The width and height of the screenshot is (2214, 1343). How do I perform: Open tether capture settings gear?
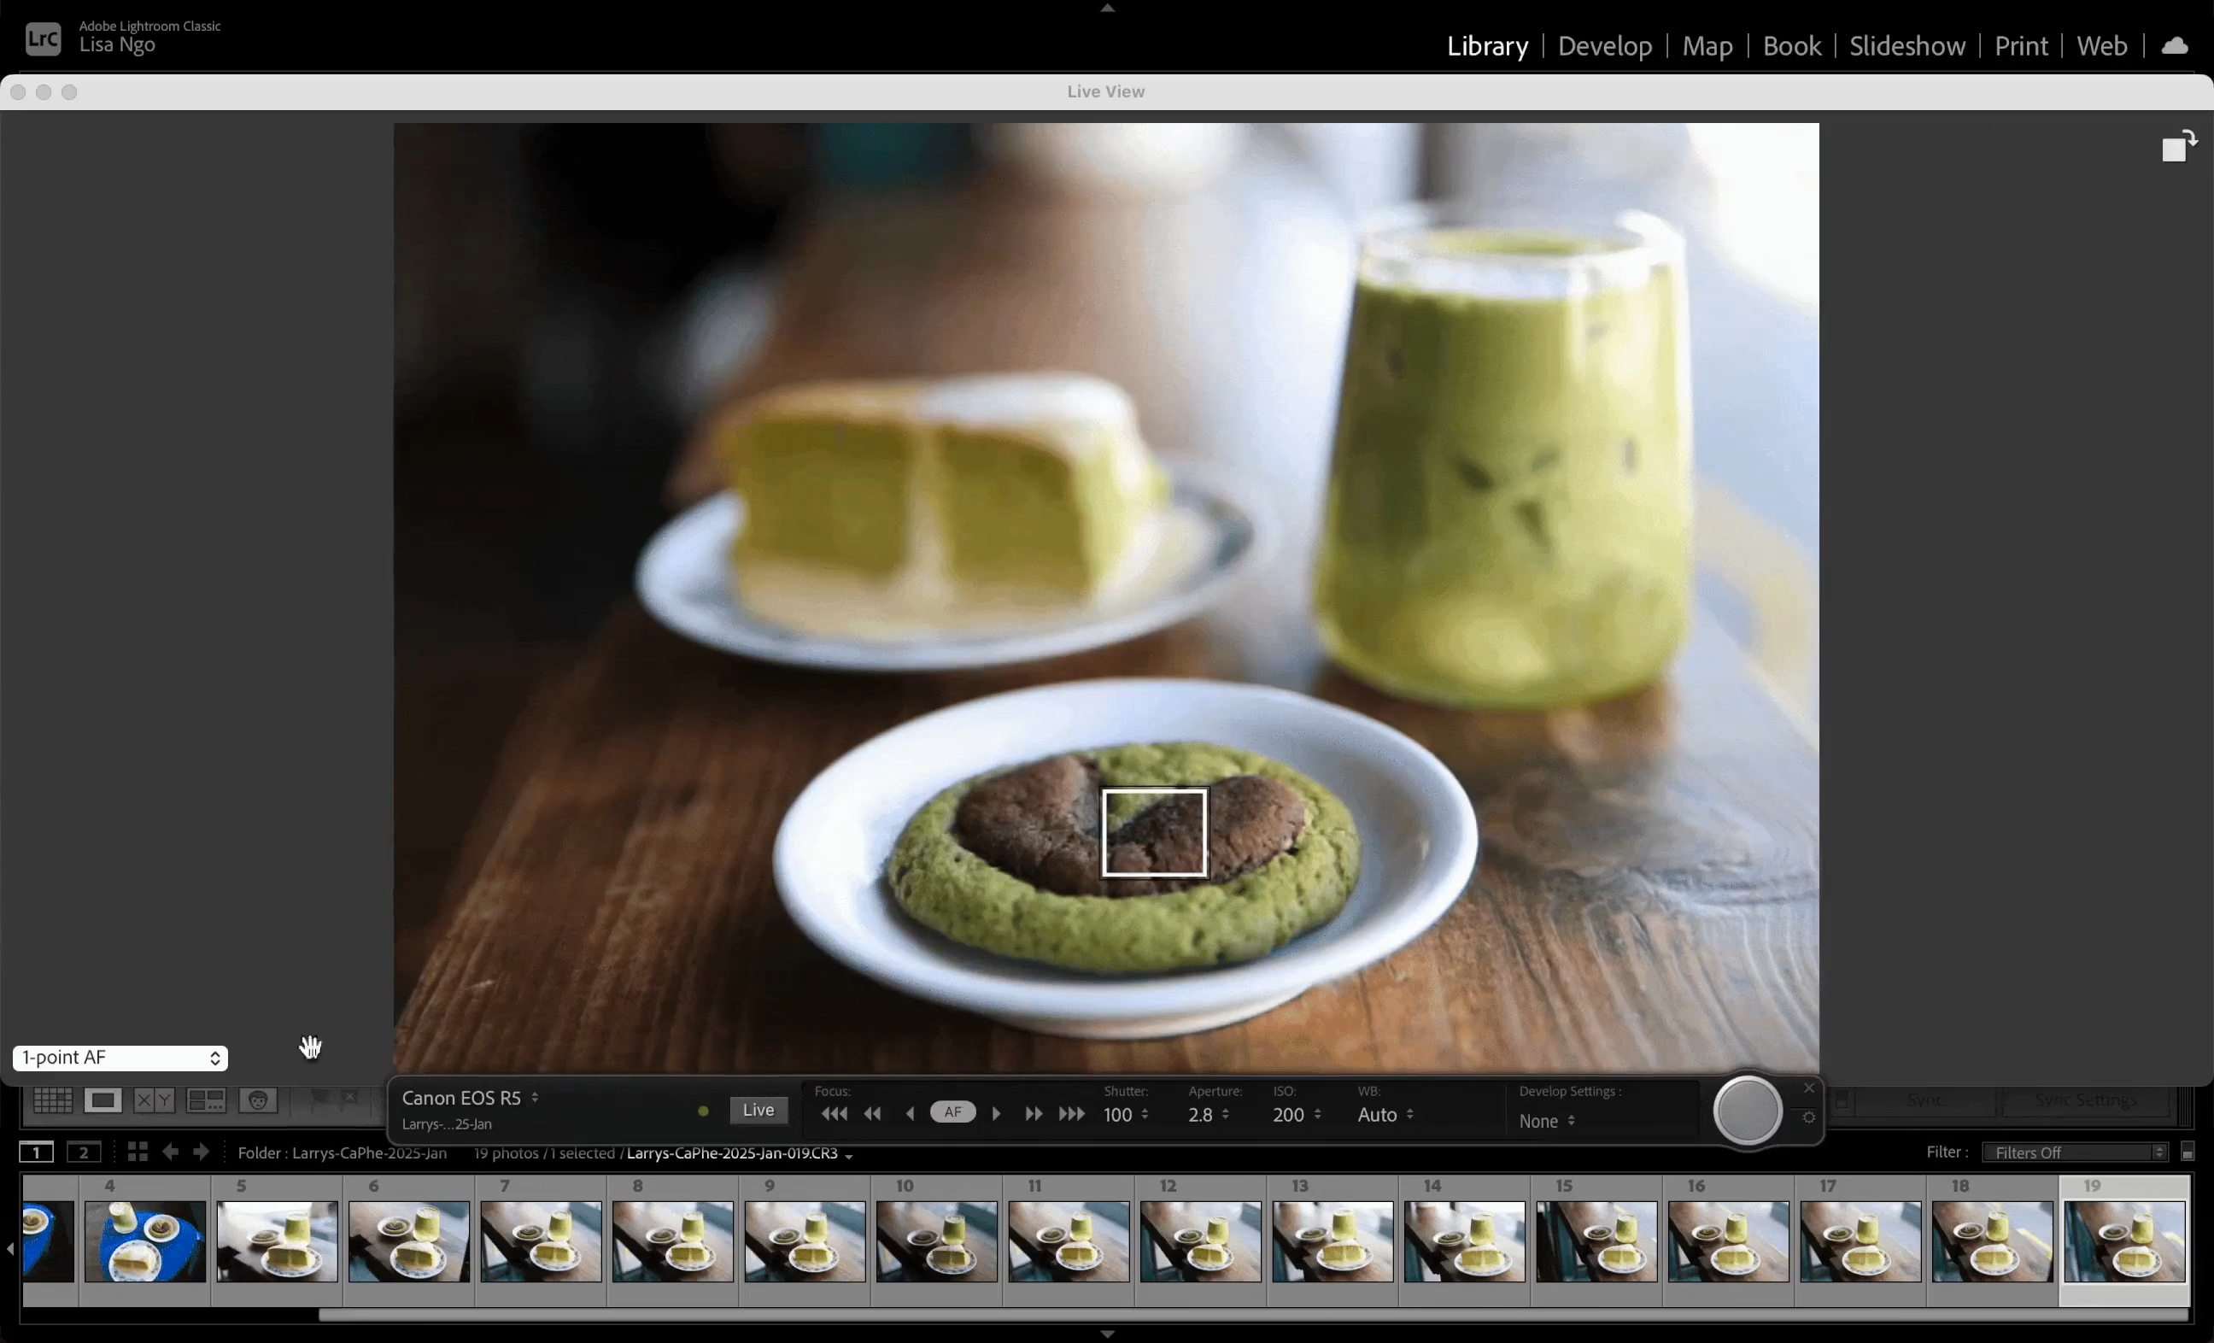(1809, 1117)
